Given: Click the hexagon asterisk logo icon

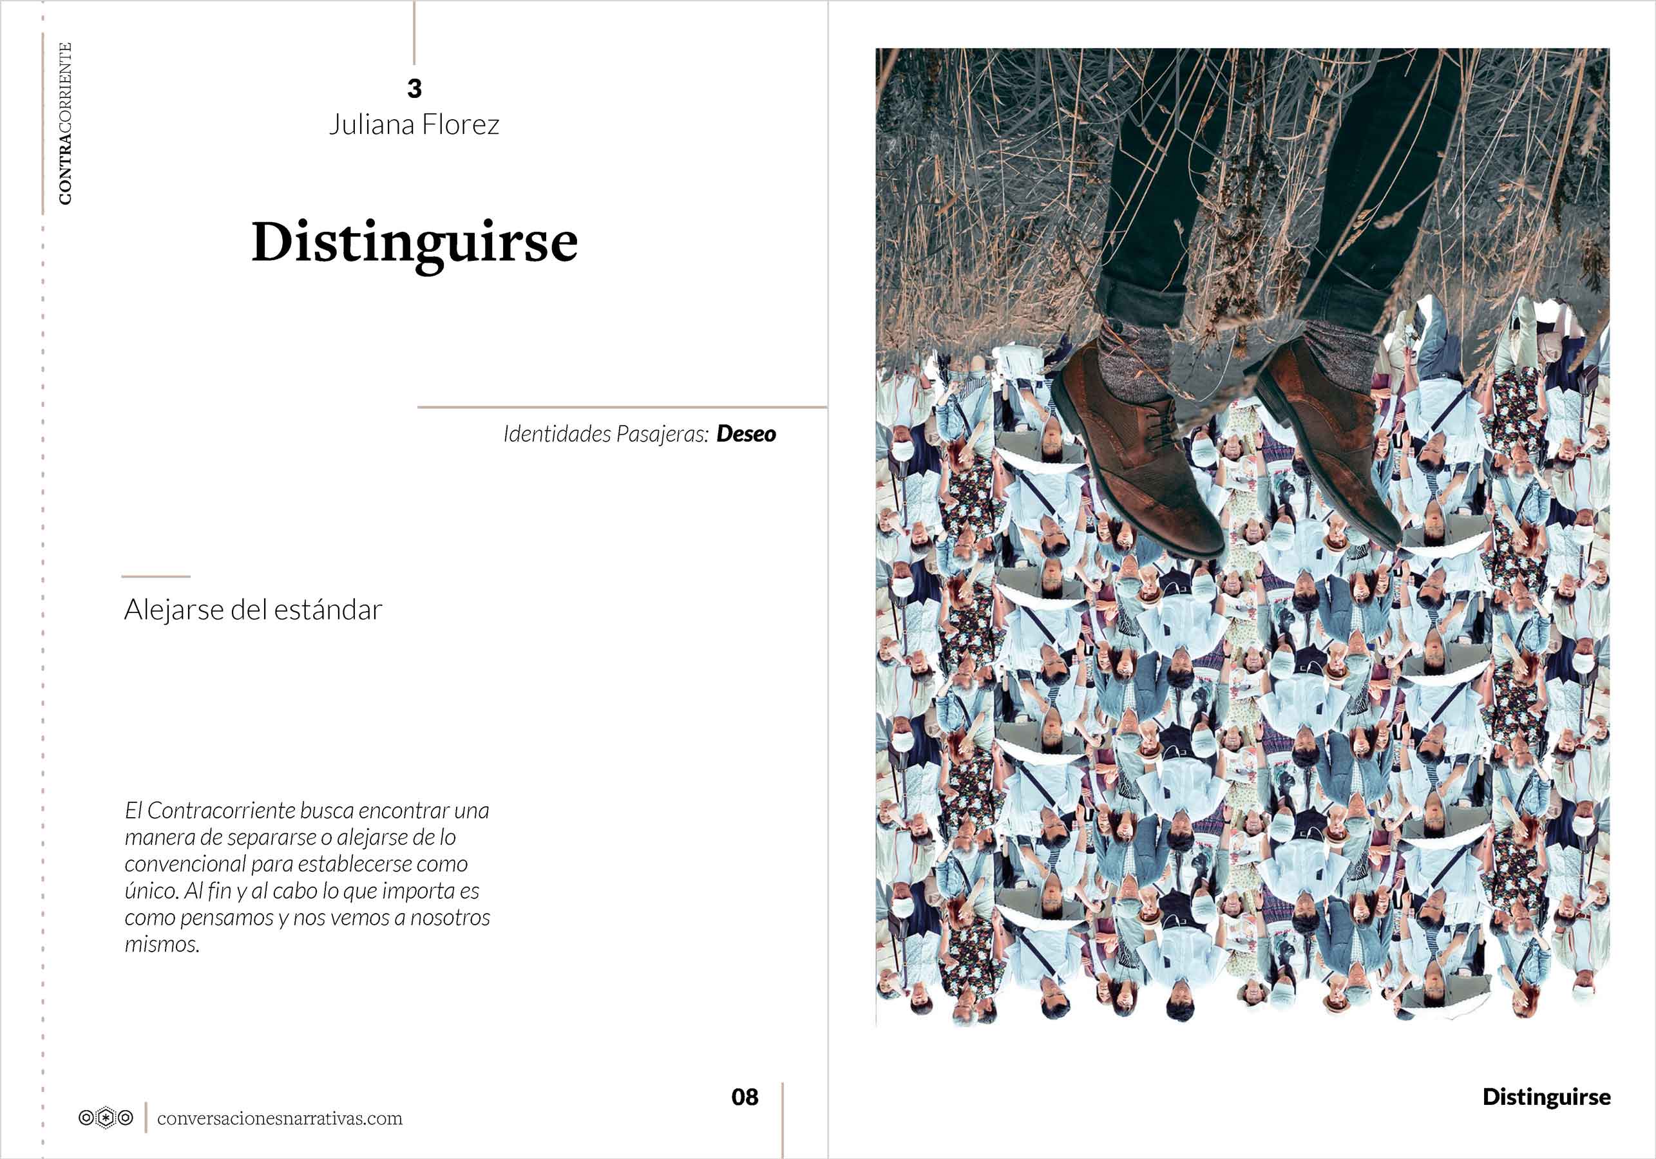Looking at the screenshot, I should [x=106, y=1118].
